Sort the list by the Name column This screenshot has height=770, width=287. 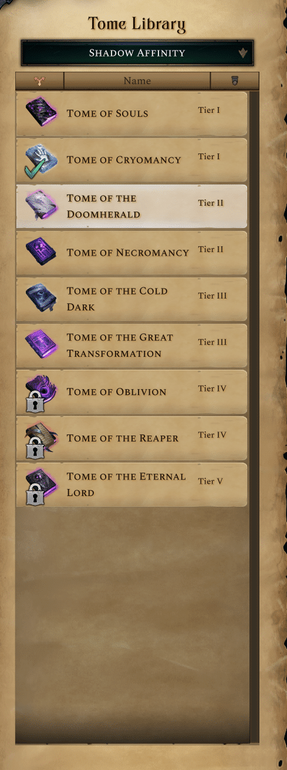pyautogui.click(x=137, y=81)
